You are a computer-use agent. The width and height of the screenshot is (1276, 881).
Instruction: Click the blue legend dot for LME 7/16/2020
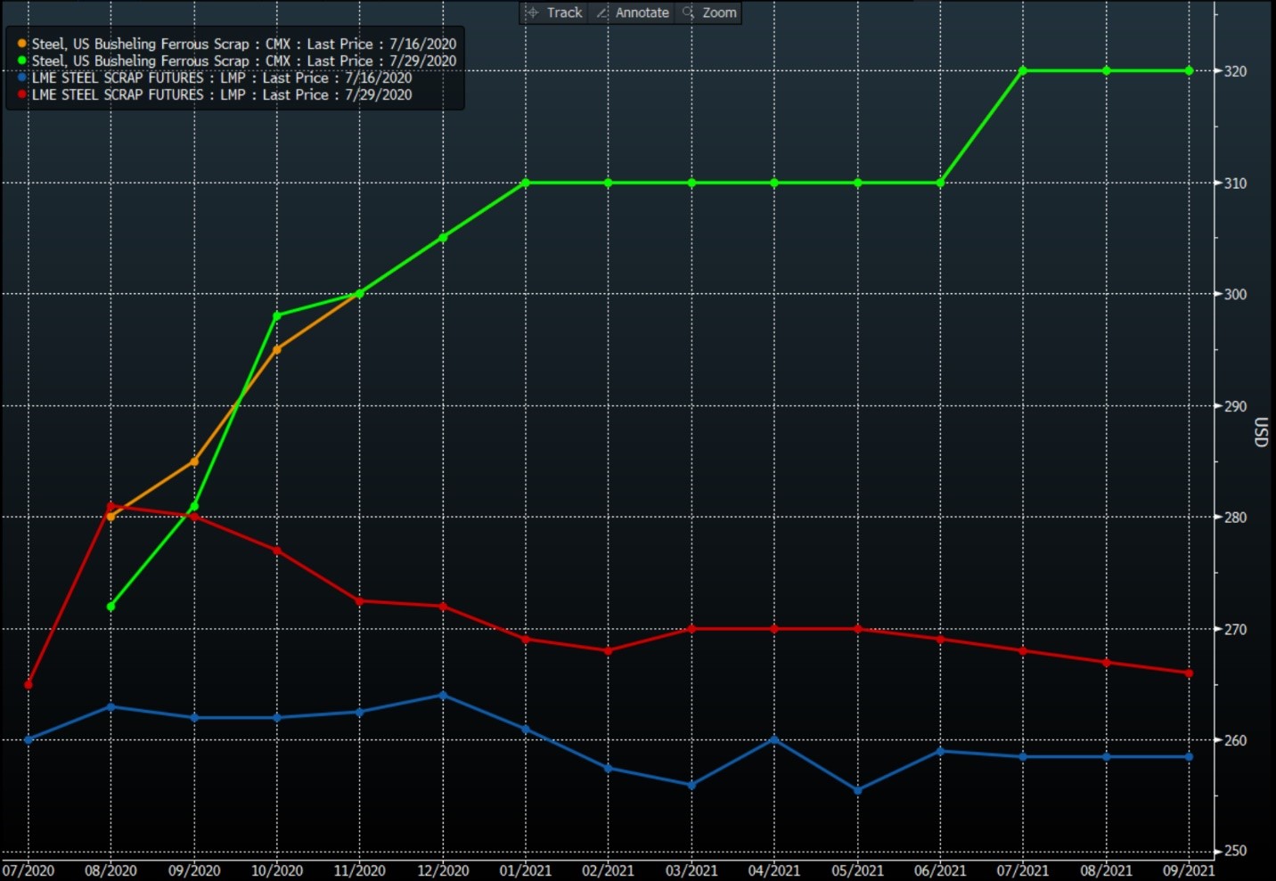22,77
